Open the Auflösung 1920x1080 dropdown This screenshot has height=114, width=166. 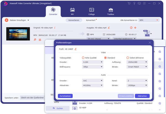pyautogui.click(x=137, y=62)
